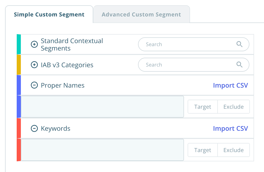Screen dimensions: 264x172
Task: Expand the Standard Contextual Segments section
Action: coord(34,44)
